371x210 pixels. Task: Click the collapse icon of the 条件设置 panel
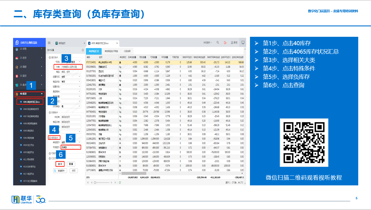(x=83, y=50)
